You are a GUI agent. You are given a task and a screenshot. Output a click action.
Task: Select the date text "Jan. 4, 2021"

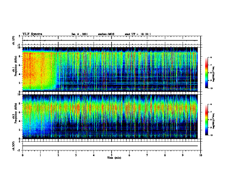(80, 34)
